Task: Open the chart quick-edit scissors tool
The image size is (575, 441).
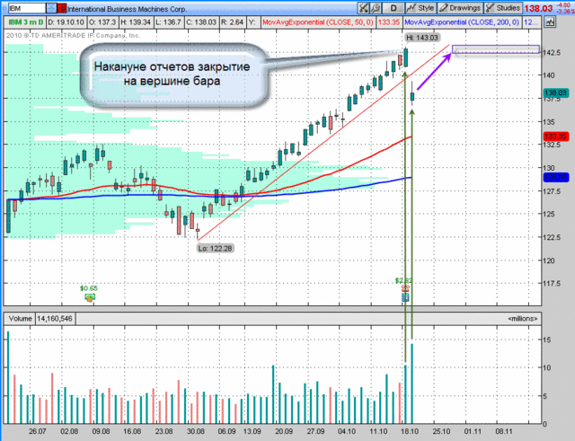Action: pyautogui.click(x=363, y=8)
